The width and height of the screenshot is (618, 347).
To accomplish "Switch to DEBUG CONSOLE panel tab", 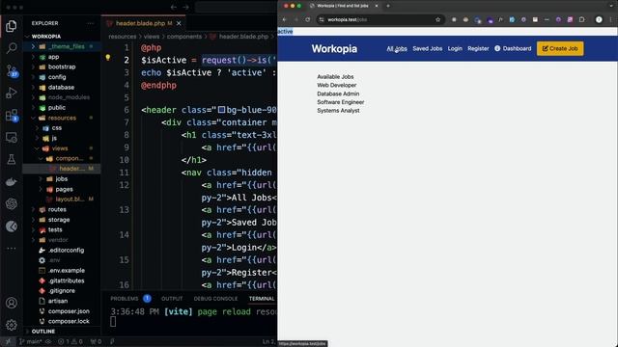I will click(215, 299).
